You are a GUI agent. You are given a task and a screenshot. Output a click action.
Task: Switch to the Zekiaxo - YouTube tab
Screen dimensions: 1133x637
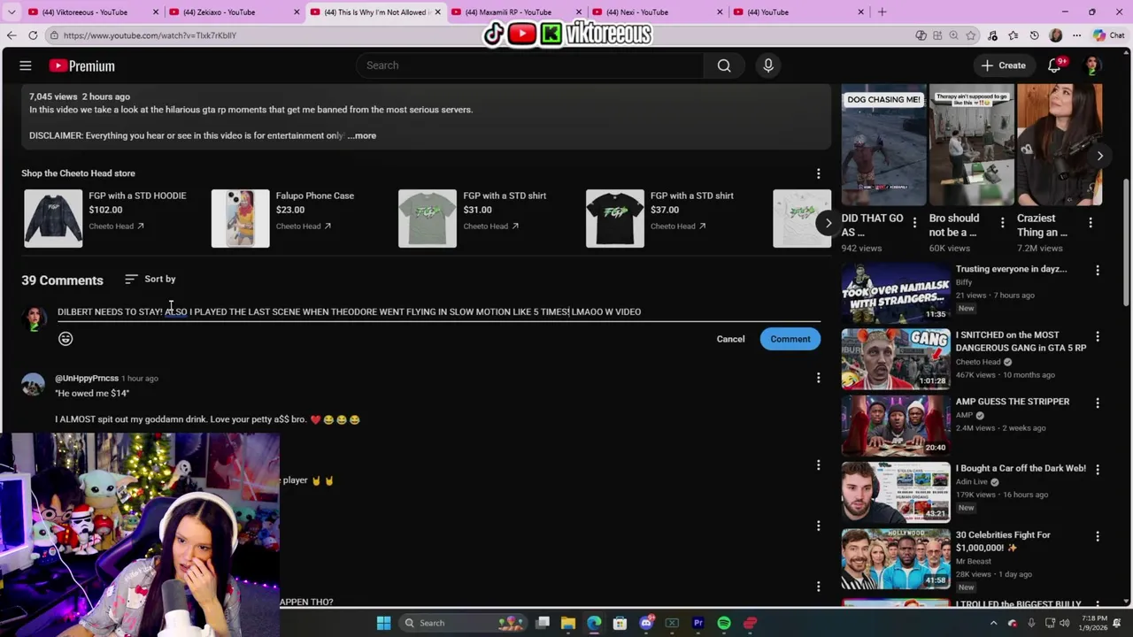click(x=233, y=12)
